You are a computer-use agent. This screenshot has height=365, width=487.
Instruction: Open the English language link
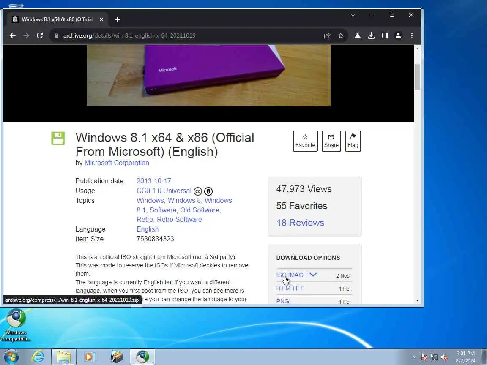point(148,229)
